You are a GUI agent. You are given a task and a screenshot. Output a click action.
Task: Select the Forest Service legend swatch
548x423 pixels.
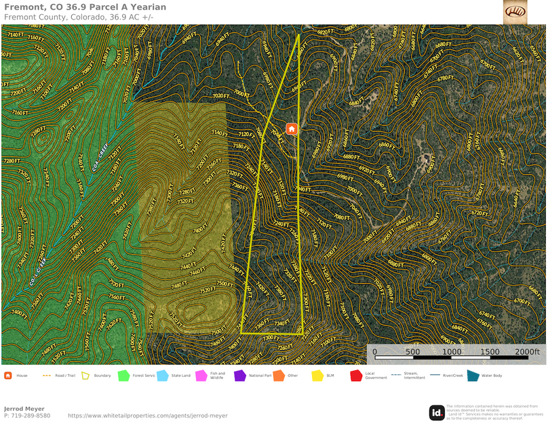click(x=123, y=376)
